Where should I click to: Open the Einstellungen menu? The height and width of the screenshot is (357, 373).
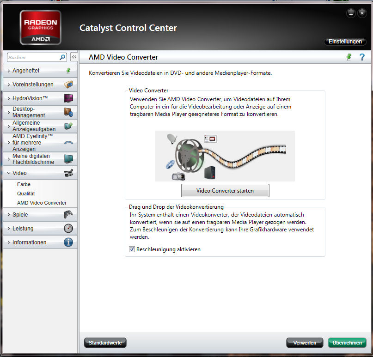(345, 42)
